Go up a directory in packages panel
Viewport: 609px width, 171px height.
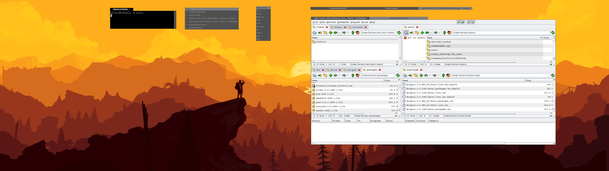(x=353, y=76)
